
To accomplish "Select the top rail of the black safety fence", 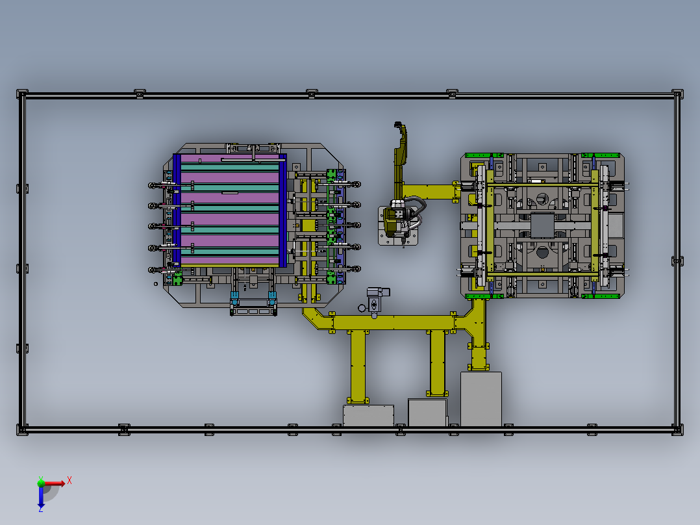I will click(x=350, y=95).
